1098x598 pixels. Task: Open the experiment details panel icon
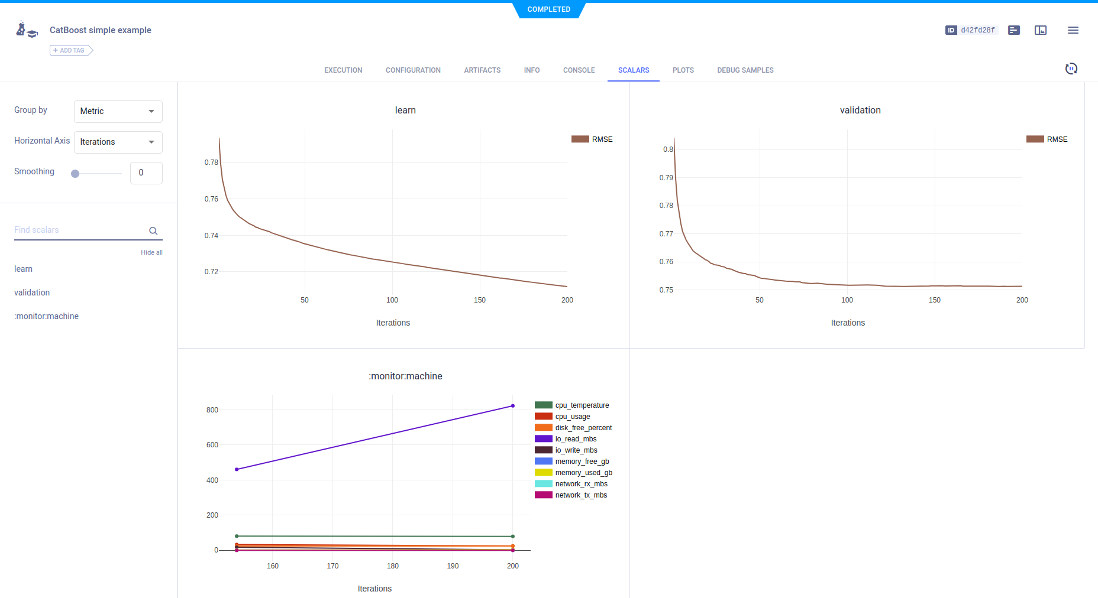click(1013, 30)
